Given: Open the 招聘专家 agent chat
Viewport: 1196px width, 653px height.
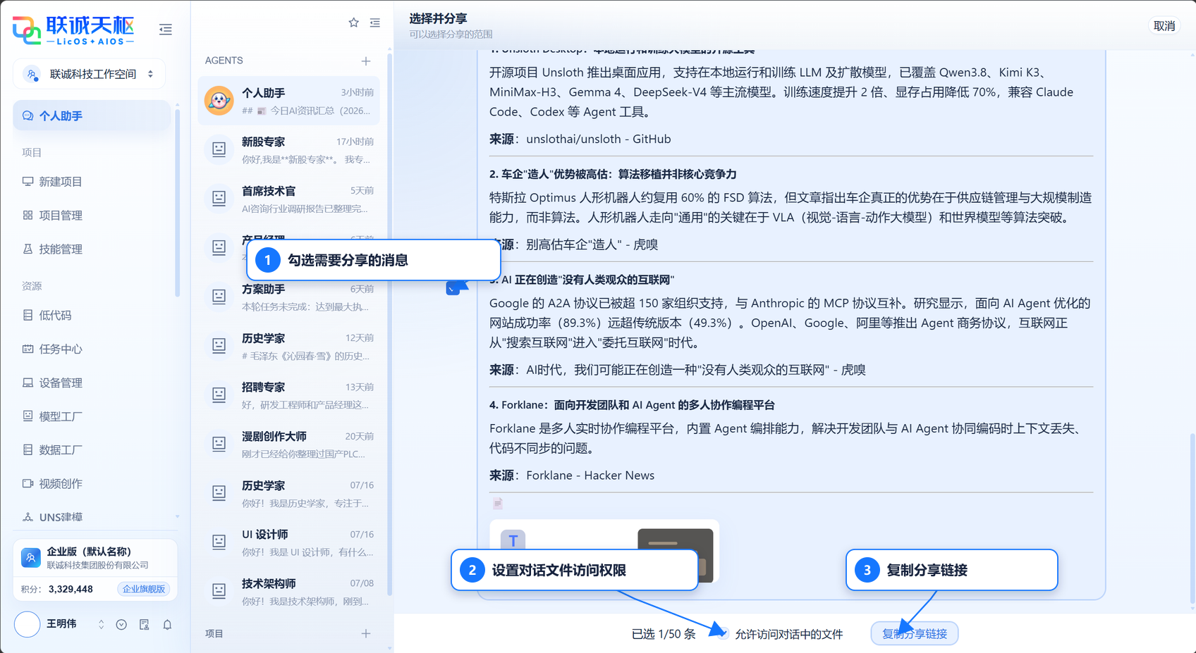Looking at the screenshot, I should coord(289,396).
